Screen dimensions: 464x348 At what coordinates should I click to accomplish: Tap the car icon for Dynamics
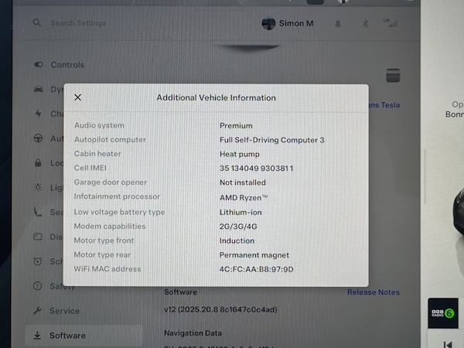38,90
